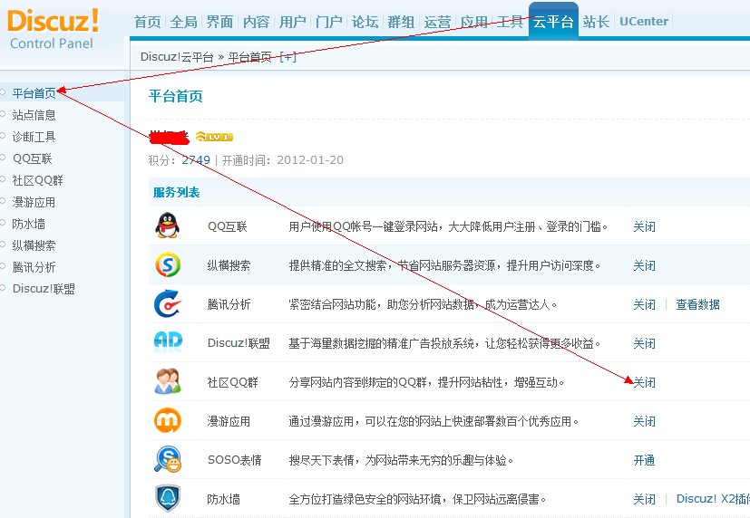Click the SOSO表情 magnifier icon
This screenshot has width=750, height=518.
168,459
